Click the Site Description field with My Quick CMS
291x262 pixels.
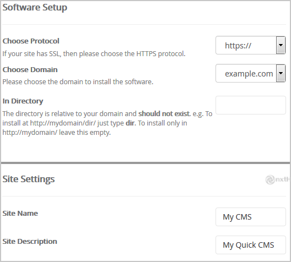[x=251, y=245]
